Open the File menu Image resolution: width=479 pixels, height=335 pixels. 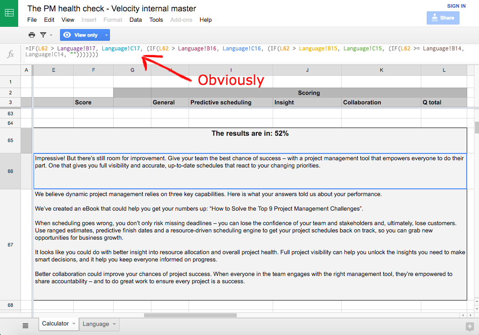[32, 20]
